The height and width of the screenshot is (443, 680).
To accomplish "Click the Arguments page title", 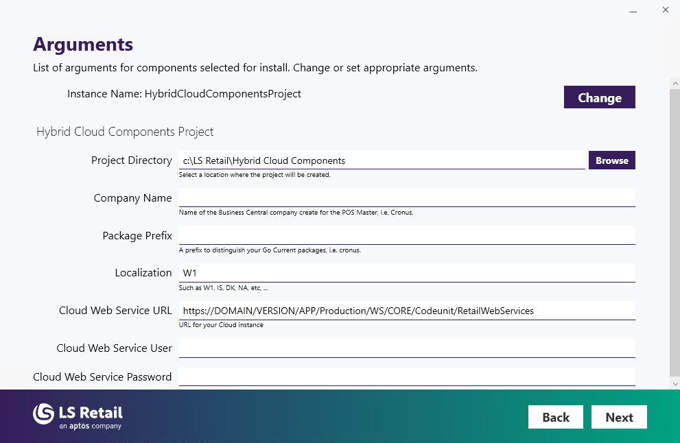I will (x=83, y=45).
